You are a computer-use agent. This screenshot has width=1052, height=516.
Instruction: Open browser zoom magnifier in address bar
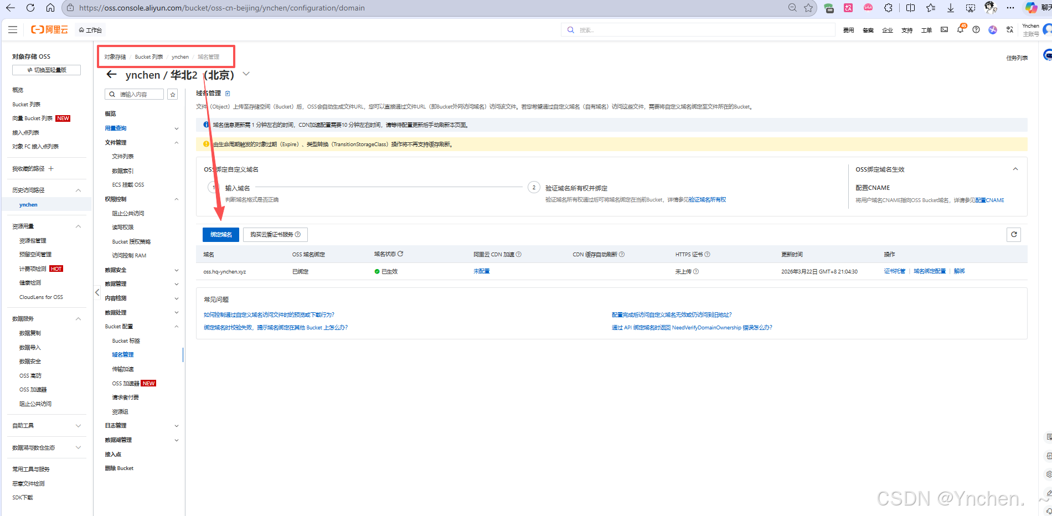pos(792,8)
